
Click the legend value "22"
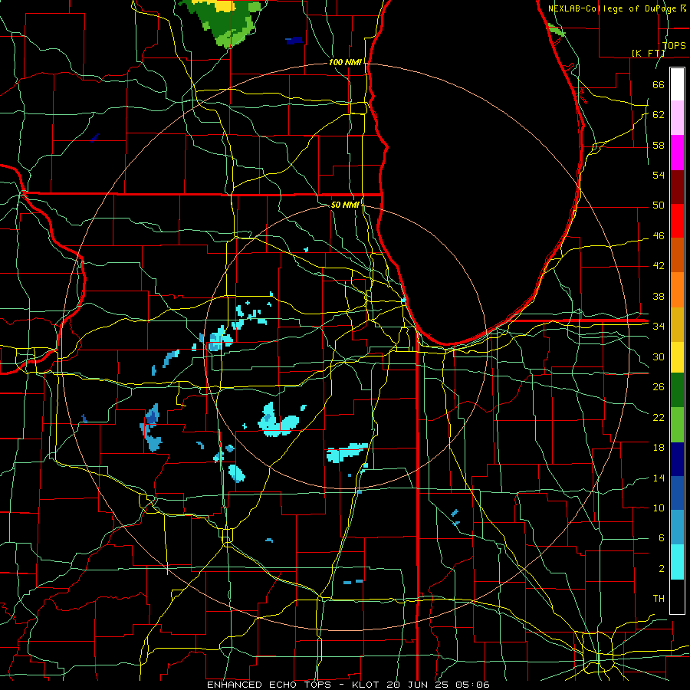[659, 417]
